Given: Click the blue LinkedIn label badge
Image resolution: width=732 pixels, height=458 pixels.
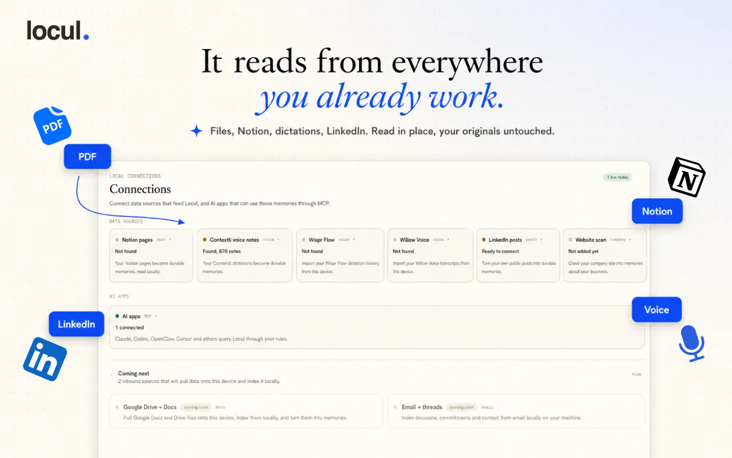Looking at the screenshot, I should coord(76,324).
